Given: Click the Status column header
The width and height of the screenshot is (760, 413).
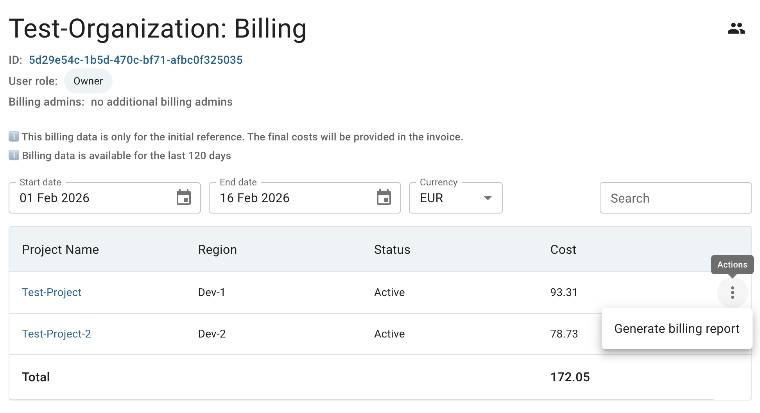Looking at the screenshot, I should 392,250.
